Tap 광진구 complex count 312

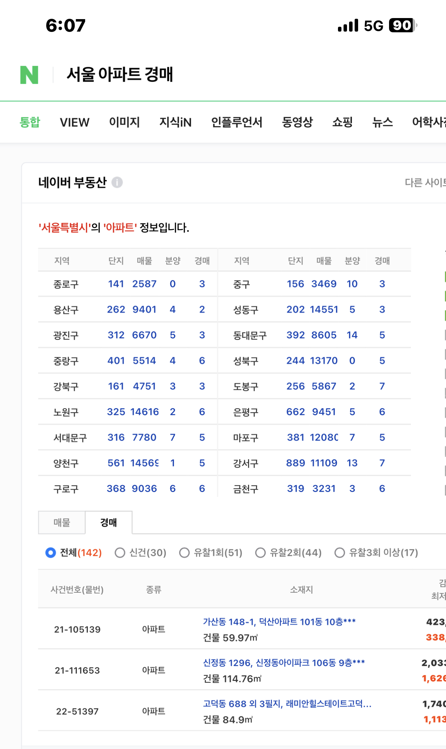(116, 335)
